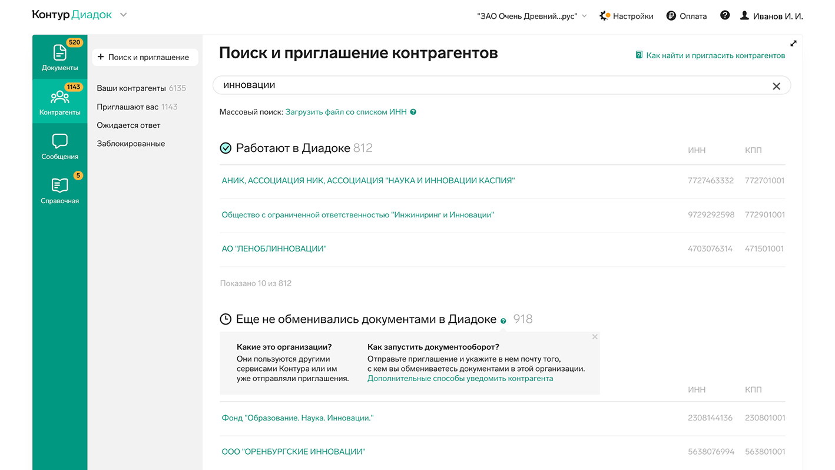Click ИНН value 7727463332

(x=711, y=181)
